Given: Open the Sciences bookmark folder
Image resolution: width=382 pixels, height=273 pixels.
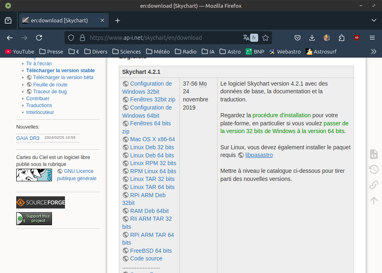Looking at the screenshot, I should click(127, 52).
